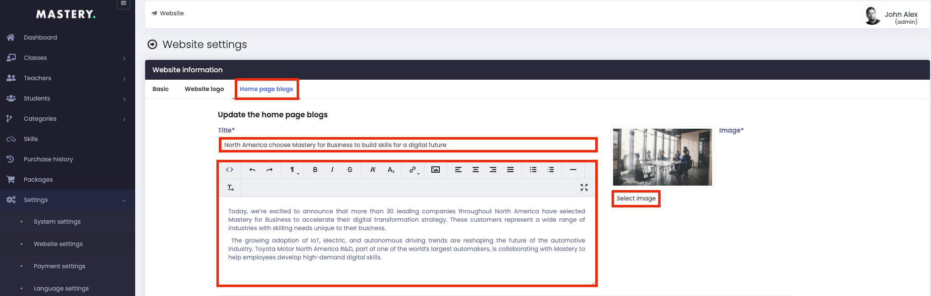Insert an image into the editor

click(x=436, y=170)
